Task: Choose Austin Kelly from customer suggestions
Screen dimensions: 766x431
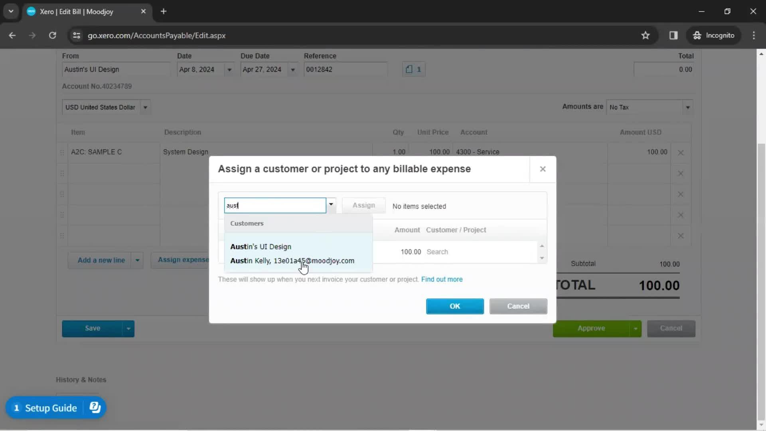Action: coord(292,261)
